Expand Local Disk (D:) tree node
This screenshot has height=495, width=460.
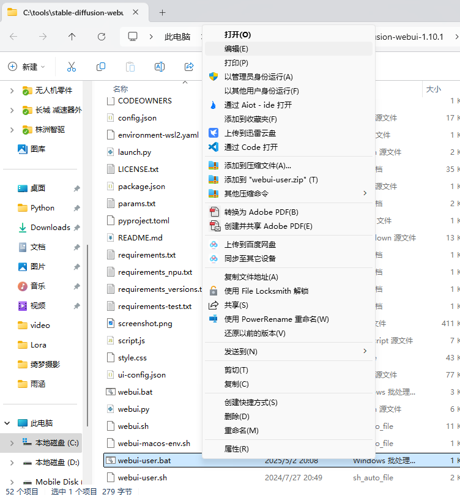pyautogui.click(x=12, y=463)
